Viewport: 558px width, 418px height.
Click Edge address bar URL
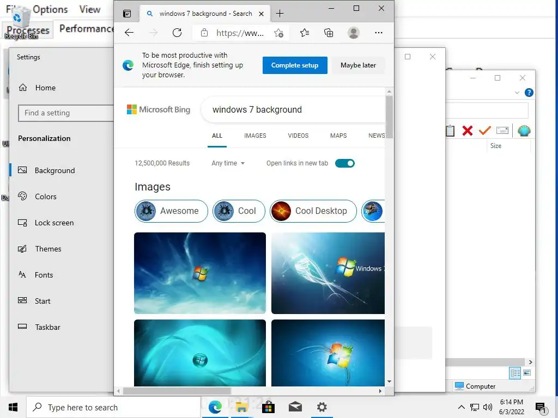tap(240, 33)
